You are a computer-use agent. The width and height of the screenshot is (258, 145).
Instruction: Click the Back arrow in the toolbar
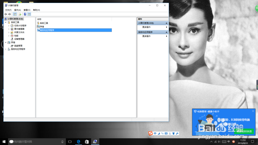tap(6, 14)
